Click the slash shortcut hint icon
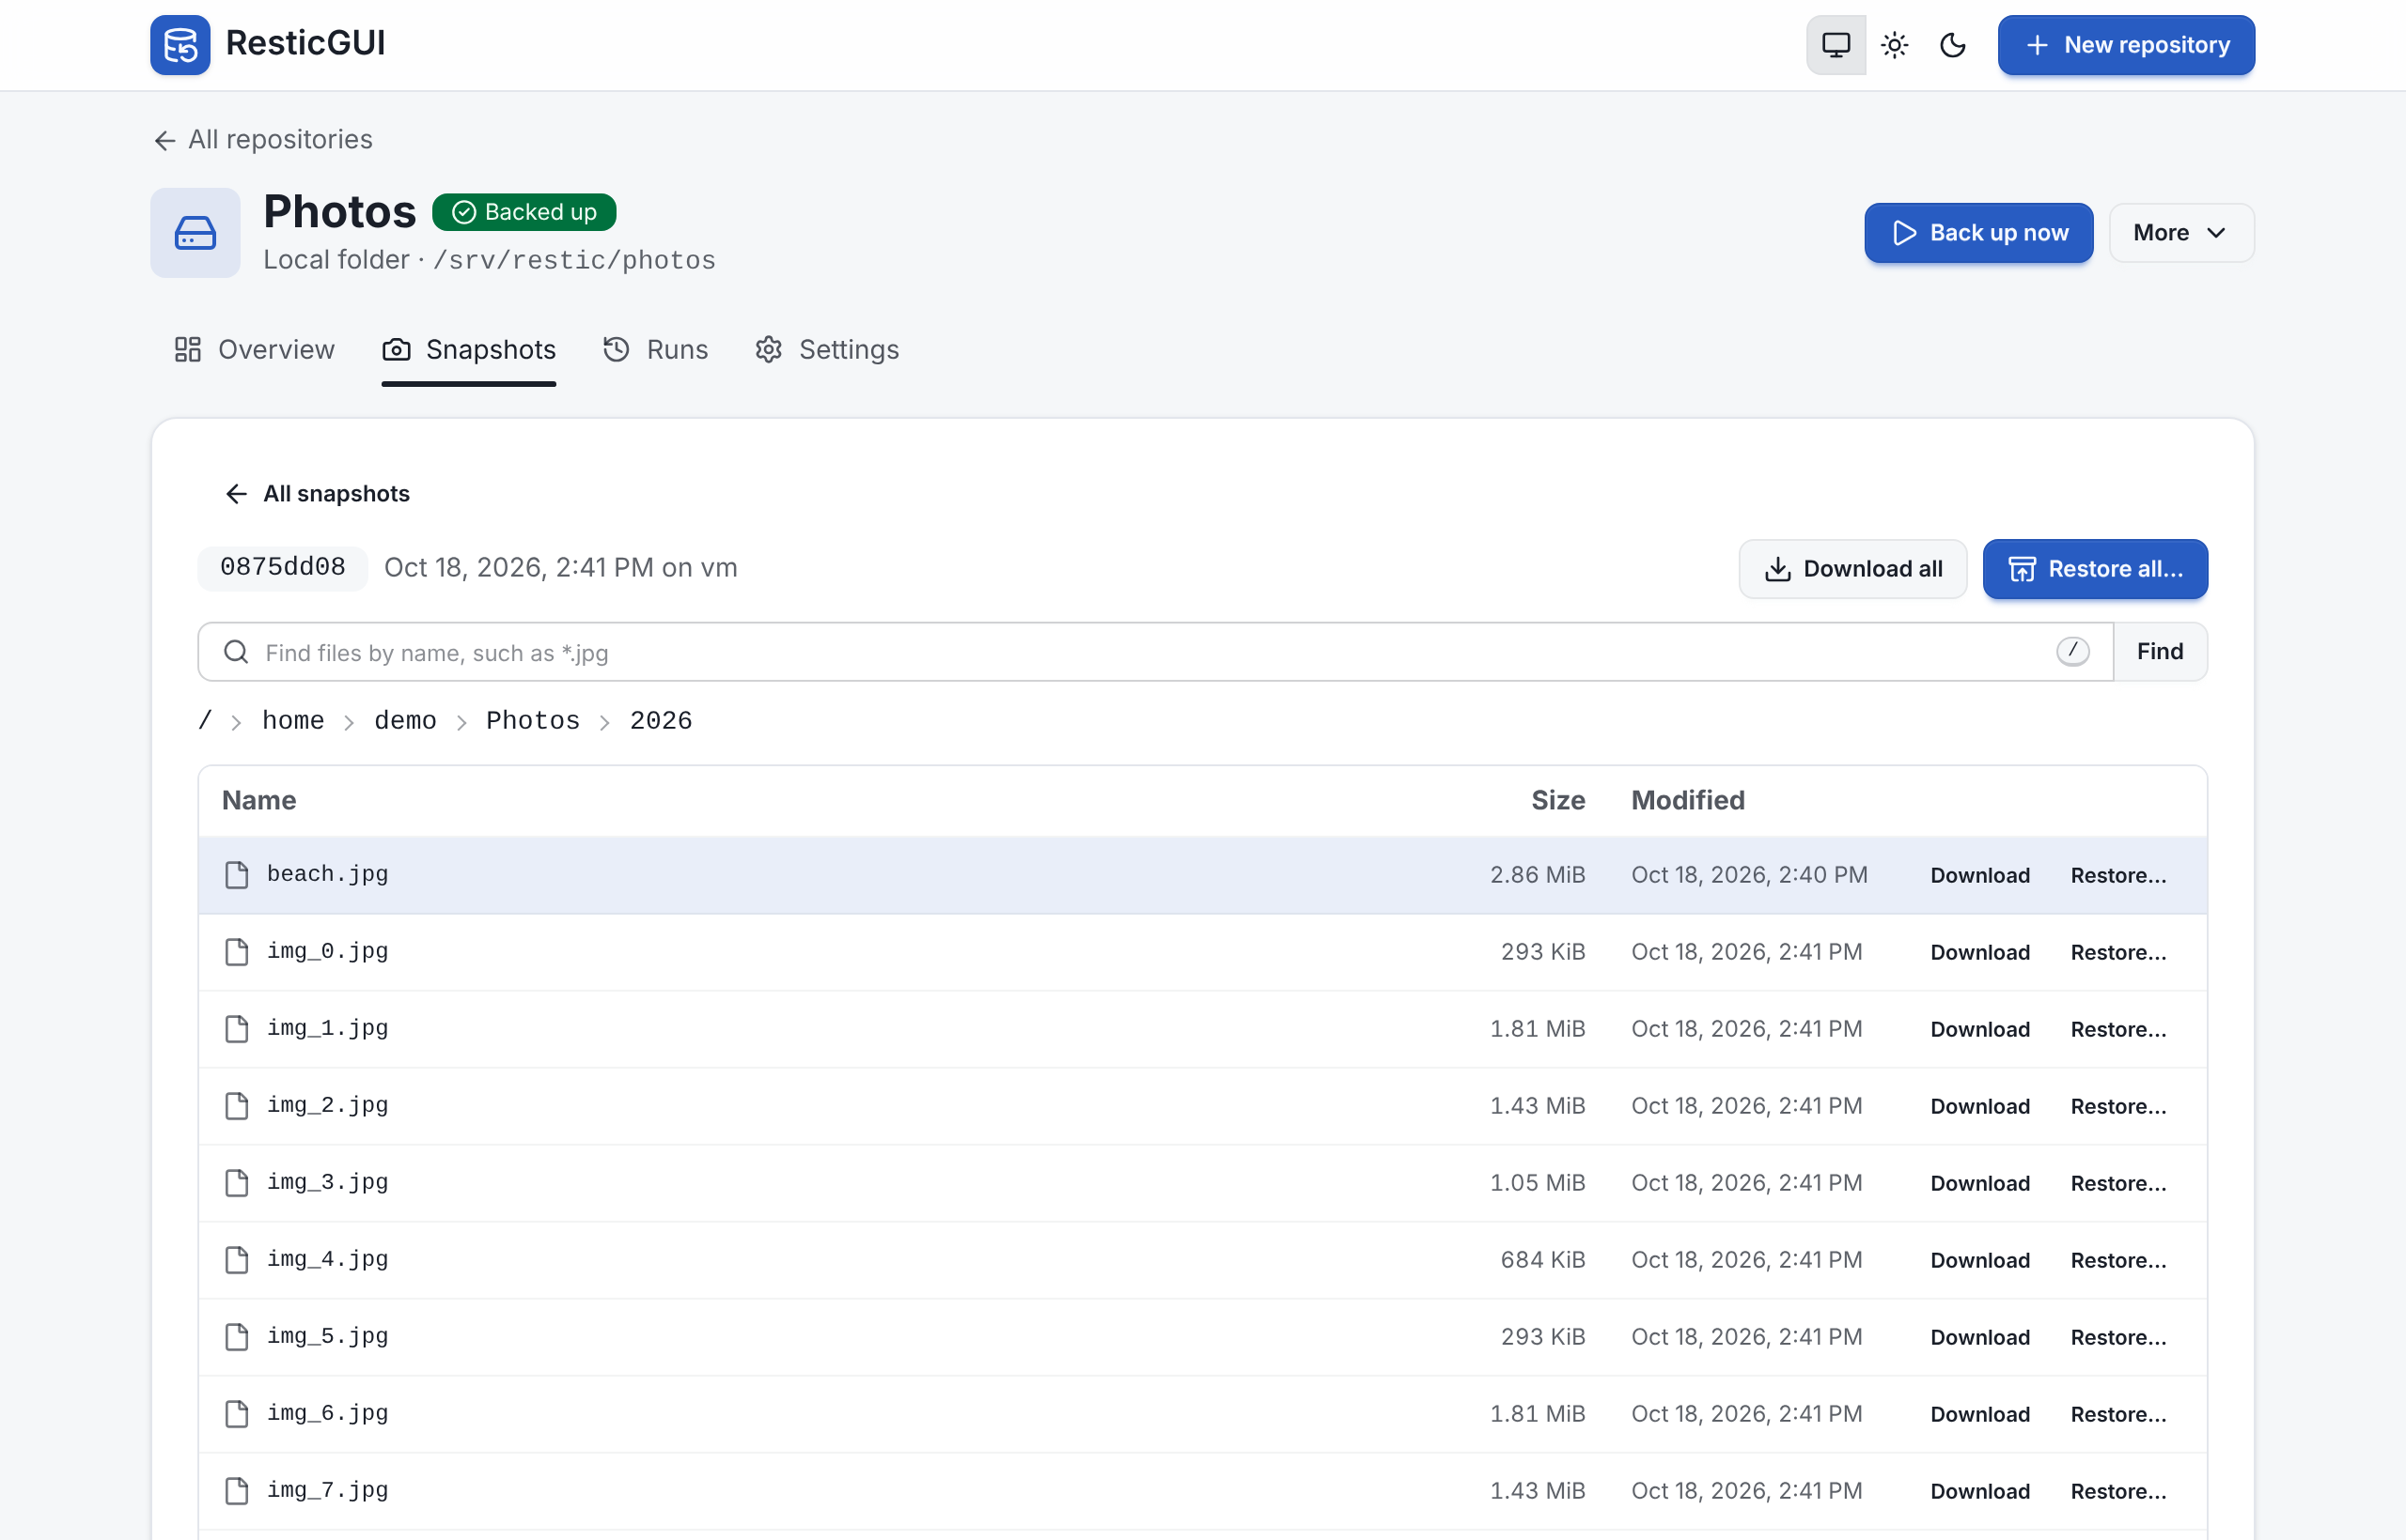The width and height of the screenshot is (2406, 1540). pyautogui.click(x=2072, y=652)
